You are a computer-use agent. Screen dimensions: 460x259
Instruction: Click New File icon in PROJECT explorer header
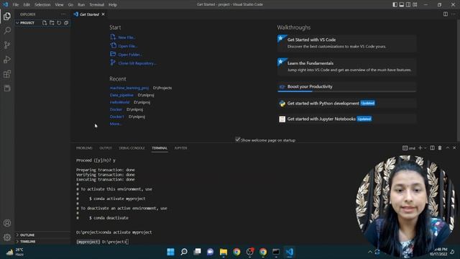[45, 22]
